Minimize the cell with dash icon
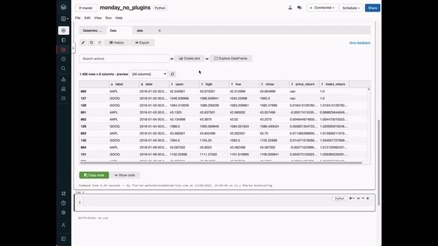Viewport: 438px width, 246px height. 363,198
